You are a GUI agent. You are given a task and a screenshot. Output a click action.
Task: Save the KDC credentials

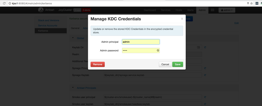[178, 64]
